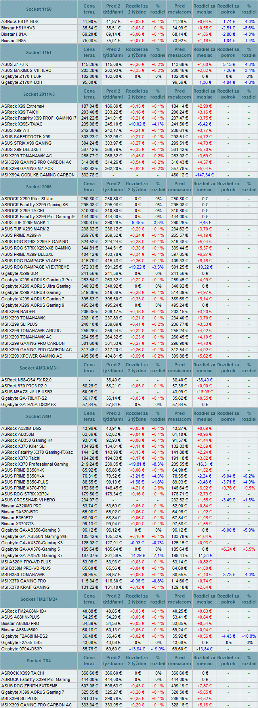Image resolution: width=258 pixels, height=708 pixels.
Task: Click two-week difference -19,81 € of ASRock X370 Professional Gaming
Action: pos(137,464)
